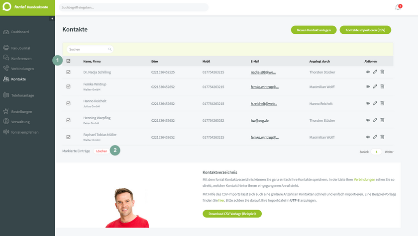418x236 pixels.
Task: Collapse the sidebar with the arrow
Action: point(52,18)
